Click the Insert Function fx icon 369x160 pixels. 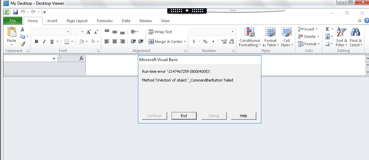81,58
